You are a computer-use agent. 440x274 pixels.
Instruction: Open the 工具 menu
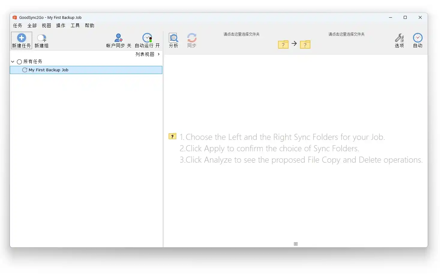click(75, 26)
